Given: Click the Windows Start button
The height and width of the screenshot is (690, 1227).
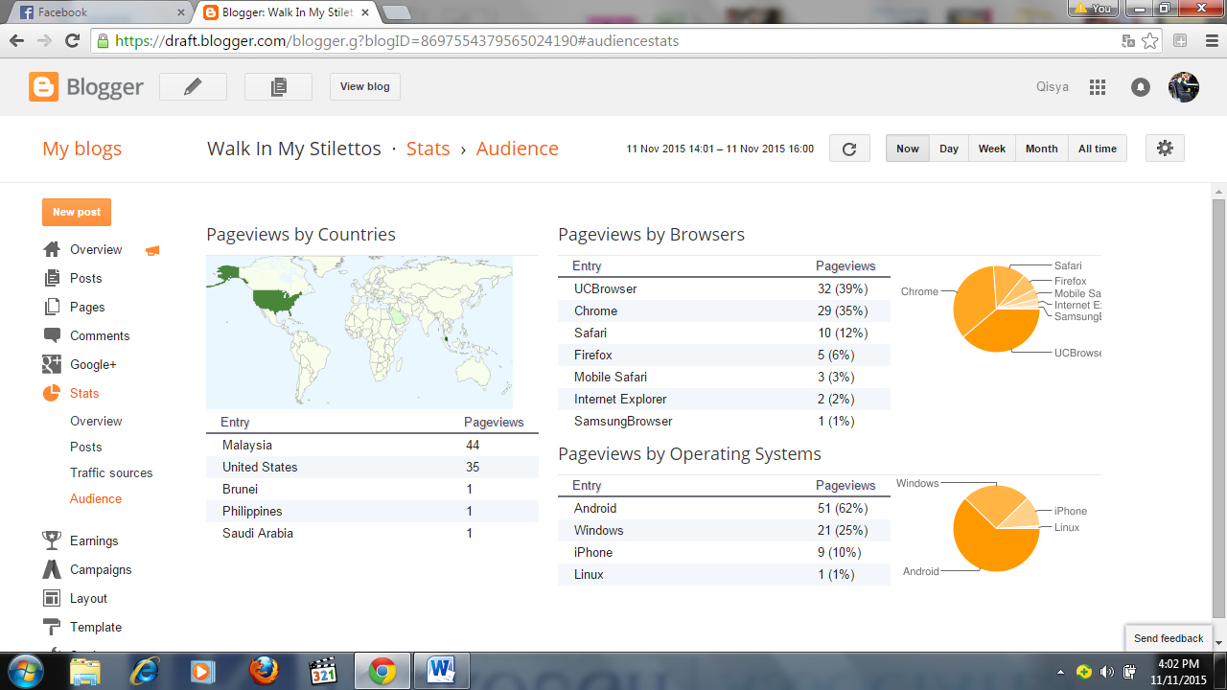Looking at the screenshot, I should [x=25, y=670].
